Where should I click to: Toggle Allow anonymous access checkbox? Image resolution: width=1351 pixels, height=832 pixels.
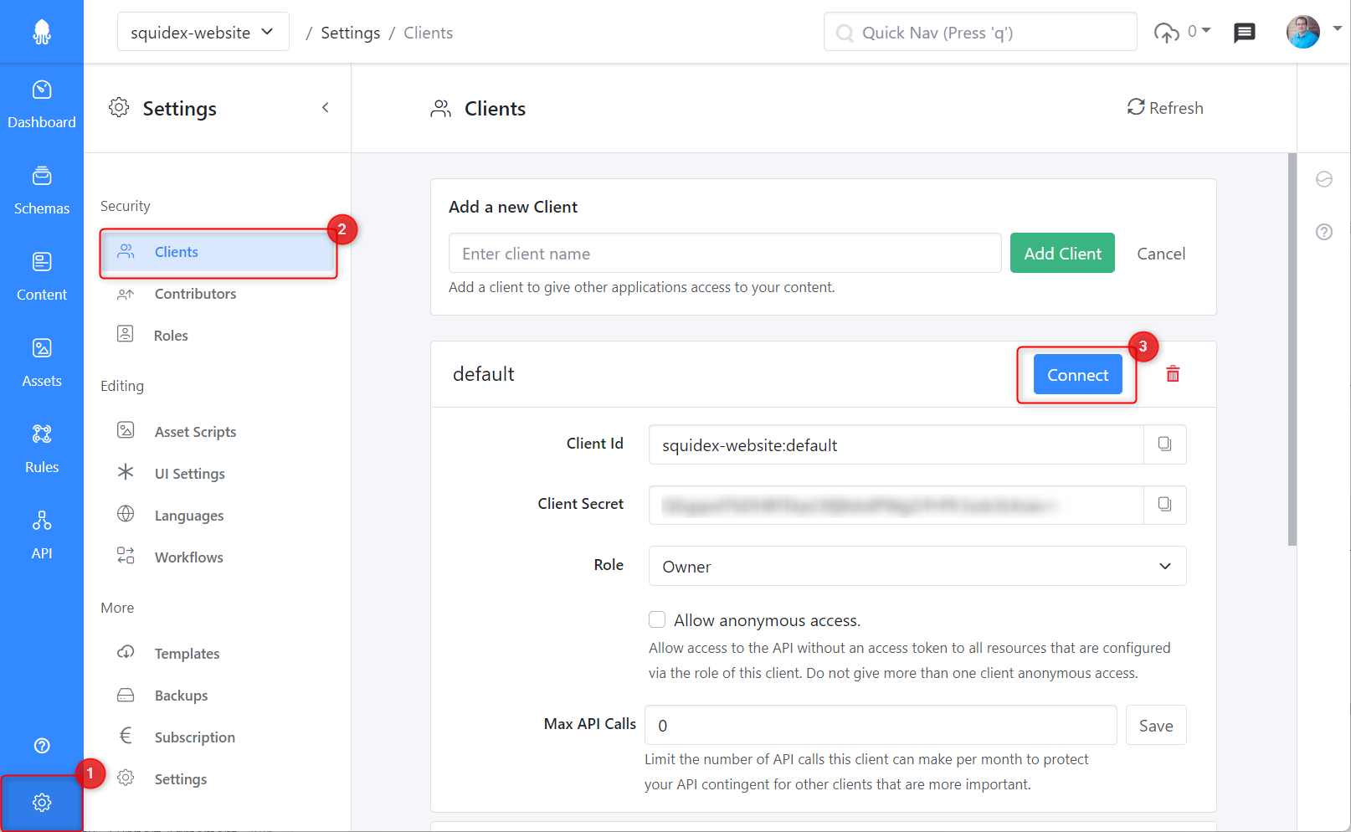657,619
